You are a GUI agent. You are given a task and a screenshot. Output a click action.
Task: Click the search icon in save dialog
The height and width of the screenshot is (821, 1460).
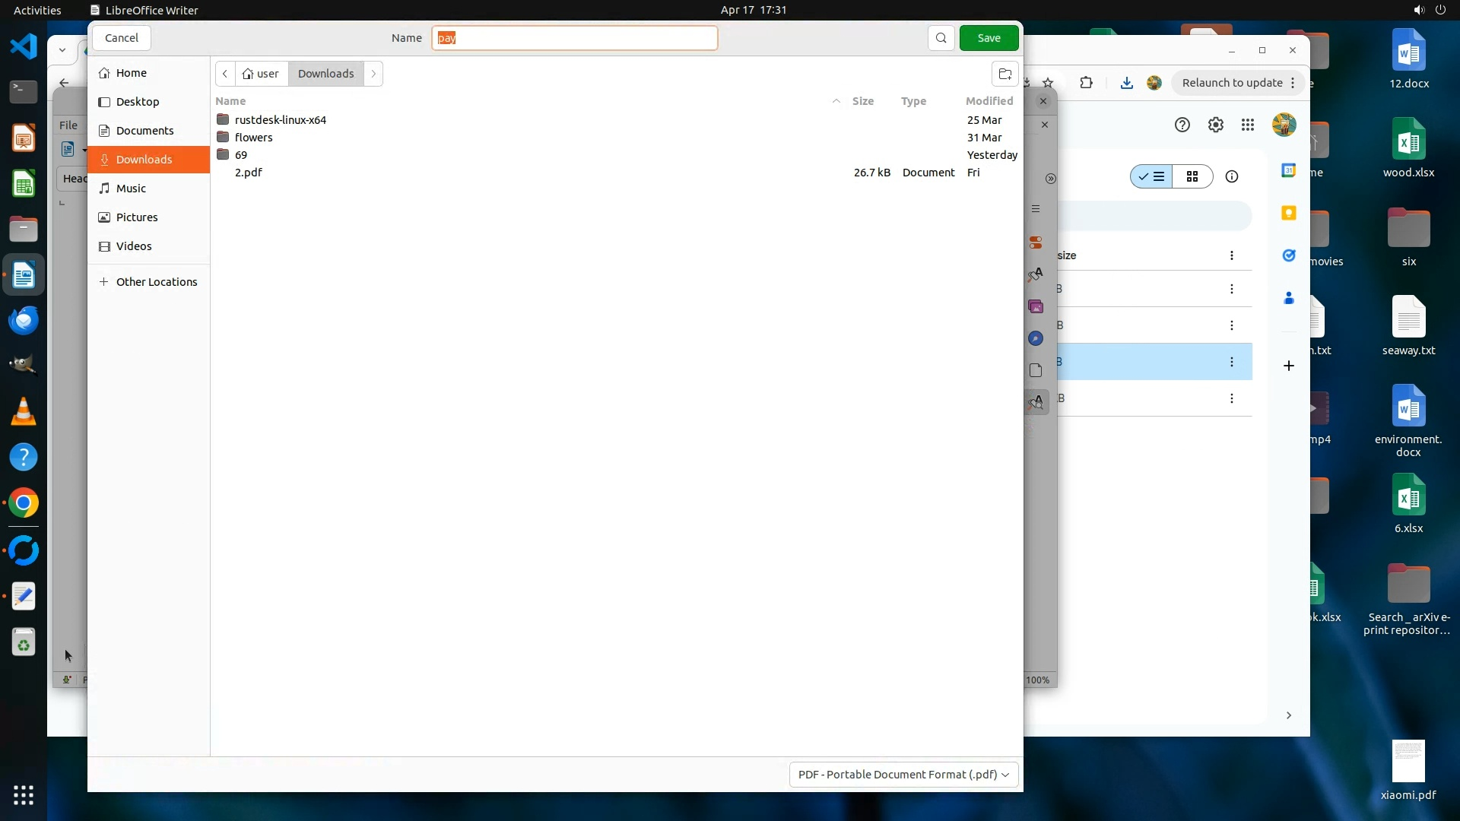[941, 38]
